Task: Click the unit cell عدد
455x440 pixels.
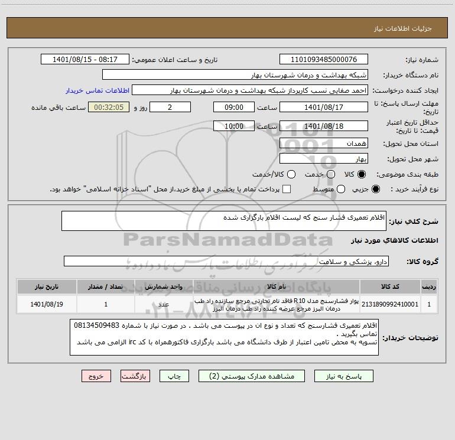Action: click(164, 304)
